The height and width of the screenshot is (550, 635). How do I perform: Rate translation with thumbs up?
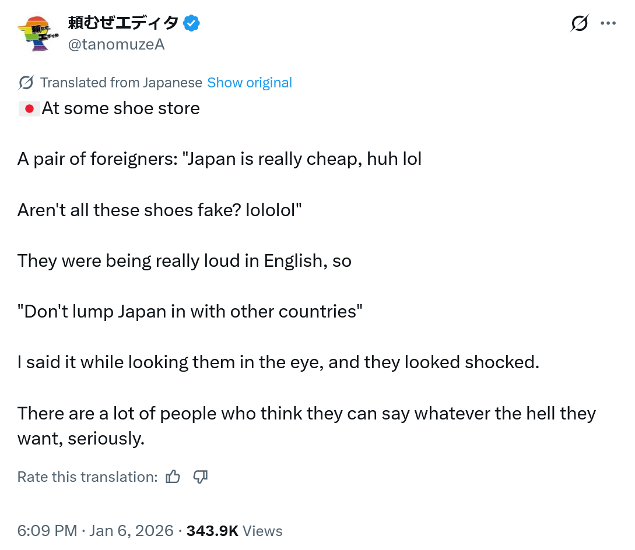(x=173, y=477)
